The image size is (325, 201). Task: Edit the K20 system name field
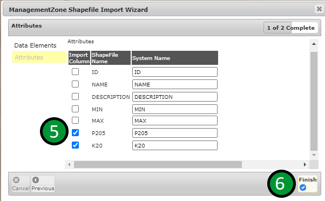(x=175, y=145)
